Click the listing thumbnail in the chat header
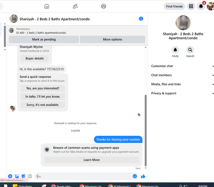Image resolution: width=214 pixels, height=187 pixels. point(14,19)
